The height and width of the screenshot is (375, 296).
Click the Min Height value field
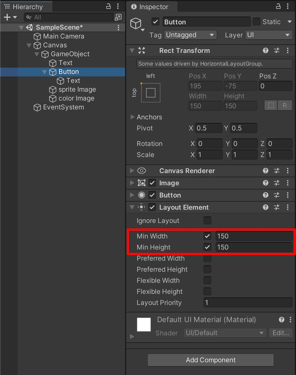(254, 247)
